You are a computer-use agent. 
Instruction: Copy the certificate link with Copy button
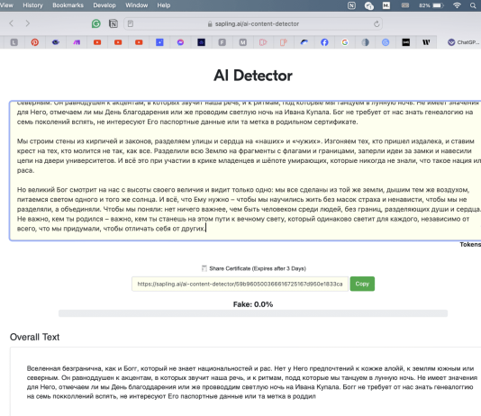point(362,284)
